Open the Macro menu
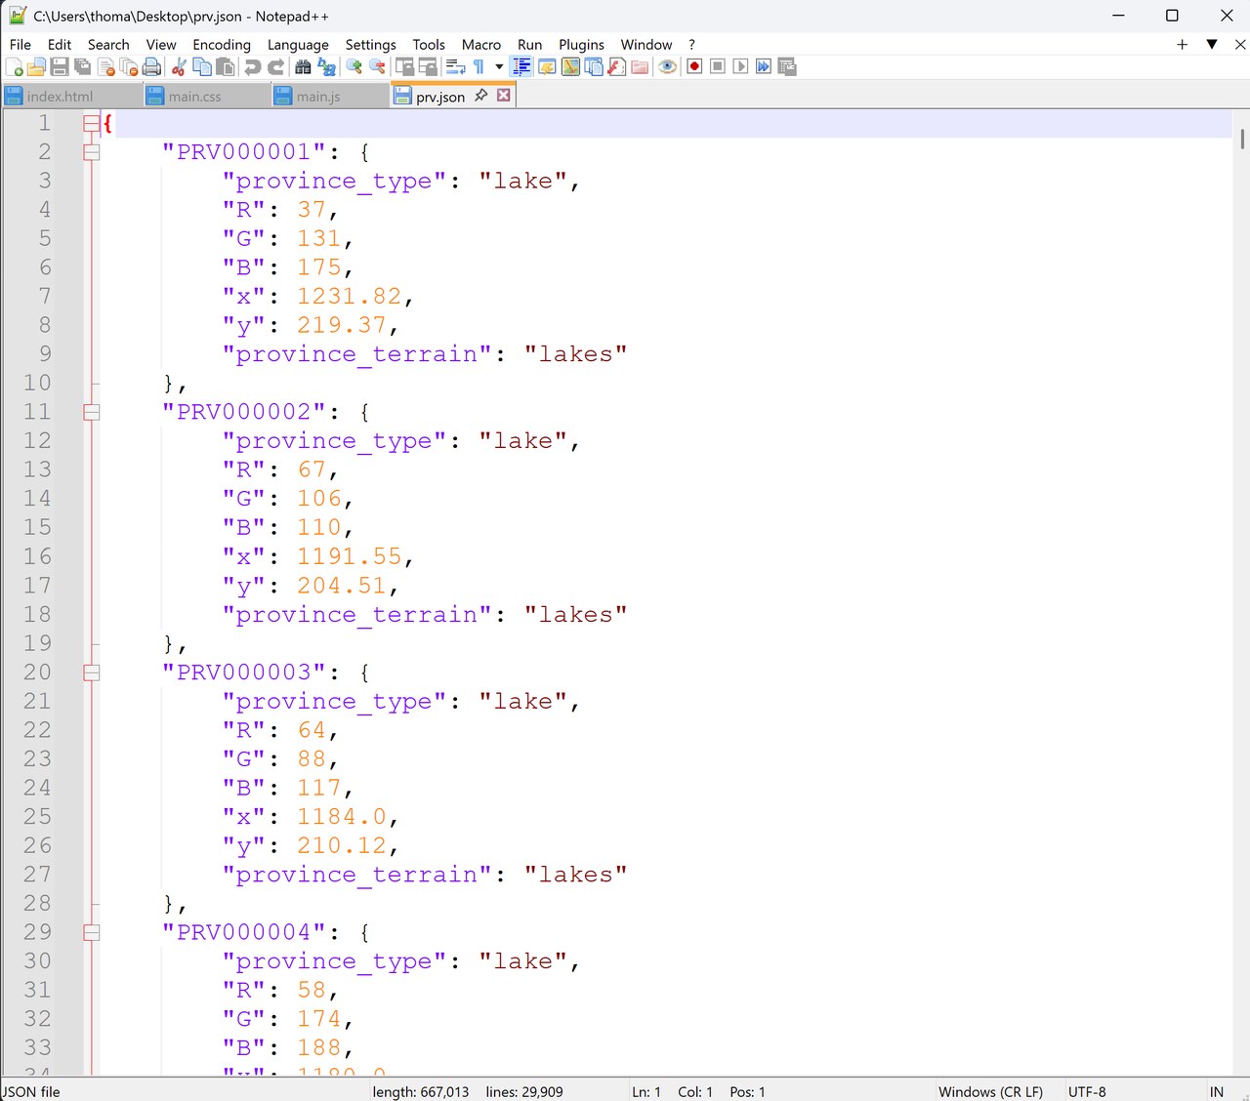The width and height of the screenshot is (1250, 1101). pos(481,44)
